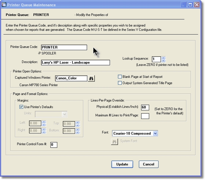Image resolution: width=205 pixels, height=180 pixels.
Task: Close the Printer Queue Maintenance window
Action: tap(197, 5)
